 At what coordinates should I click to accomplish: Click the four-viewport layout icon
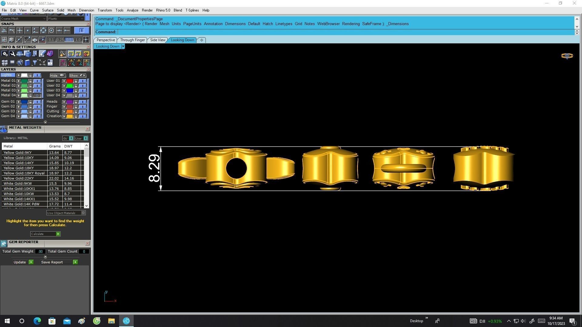click(x=5, y=63)
